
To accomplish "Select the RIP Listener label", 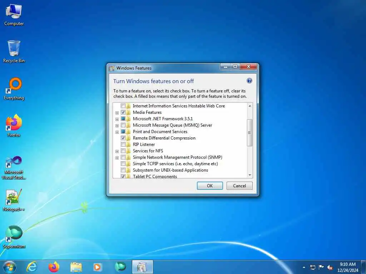I will [144, 144].
